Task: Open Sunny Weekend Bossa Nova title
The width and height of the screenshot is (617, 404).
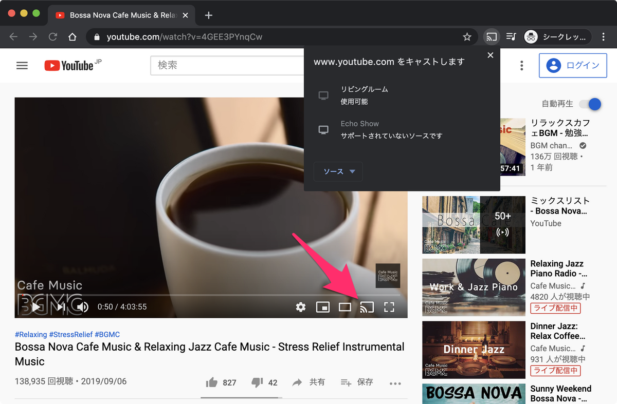Action: point(561,394)
